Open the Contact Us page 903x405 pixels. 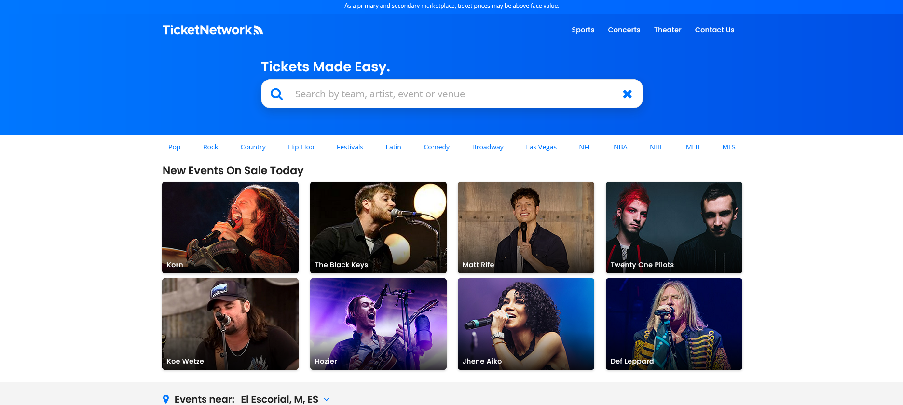click(714, 30)
